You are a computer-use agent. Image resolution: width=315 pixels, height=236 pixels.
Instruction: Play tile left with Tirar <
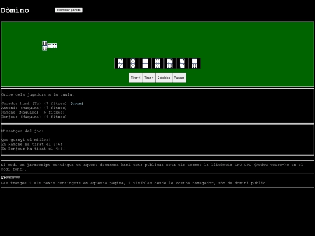click(135, 78)
